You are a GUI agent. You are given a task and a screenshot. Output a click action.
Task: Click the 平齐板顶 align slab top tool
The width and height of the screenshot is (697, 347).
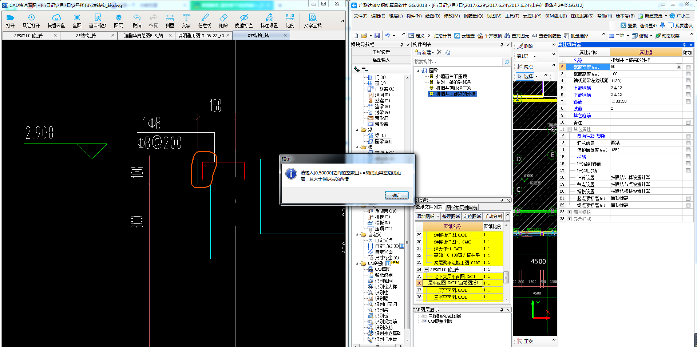[490, 36]
